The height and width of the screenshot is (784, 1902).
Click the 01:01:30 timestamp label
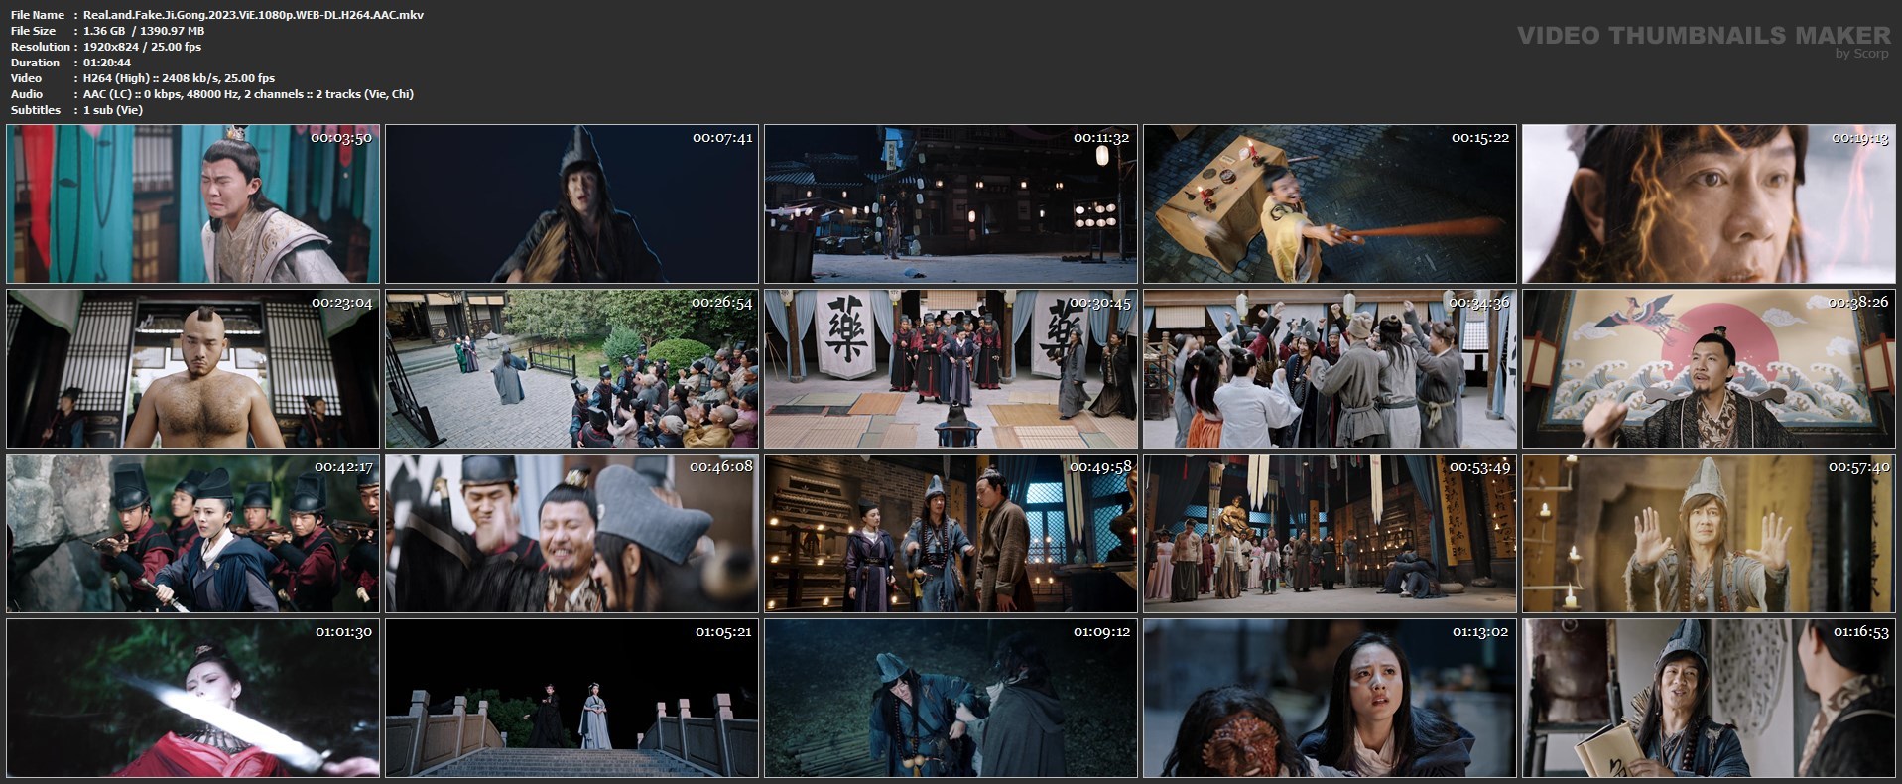(x=343, y=632)
